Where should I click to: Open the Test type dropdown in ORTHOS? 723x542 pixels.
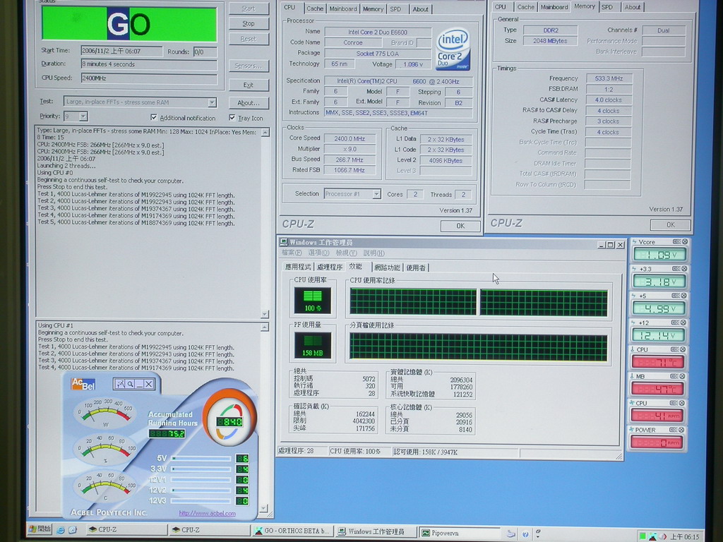212,102
